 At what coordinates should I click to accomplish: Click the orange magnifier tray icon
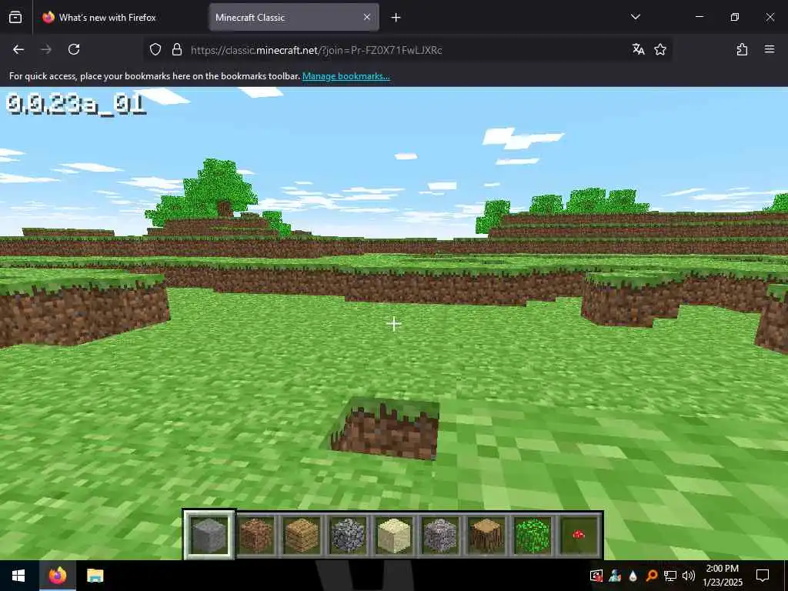click(651, 576)
